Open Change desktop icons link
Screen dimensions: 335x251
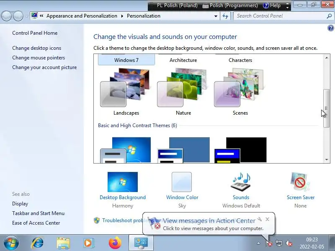36,48
